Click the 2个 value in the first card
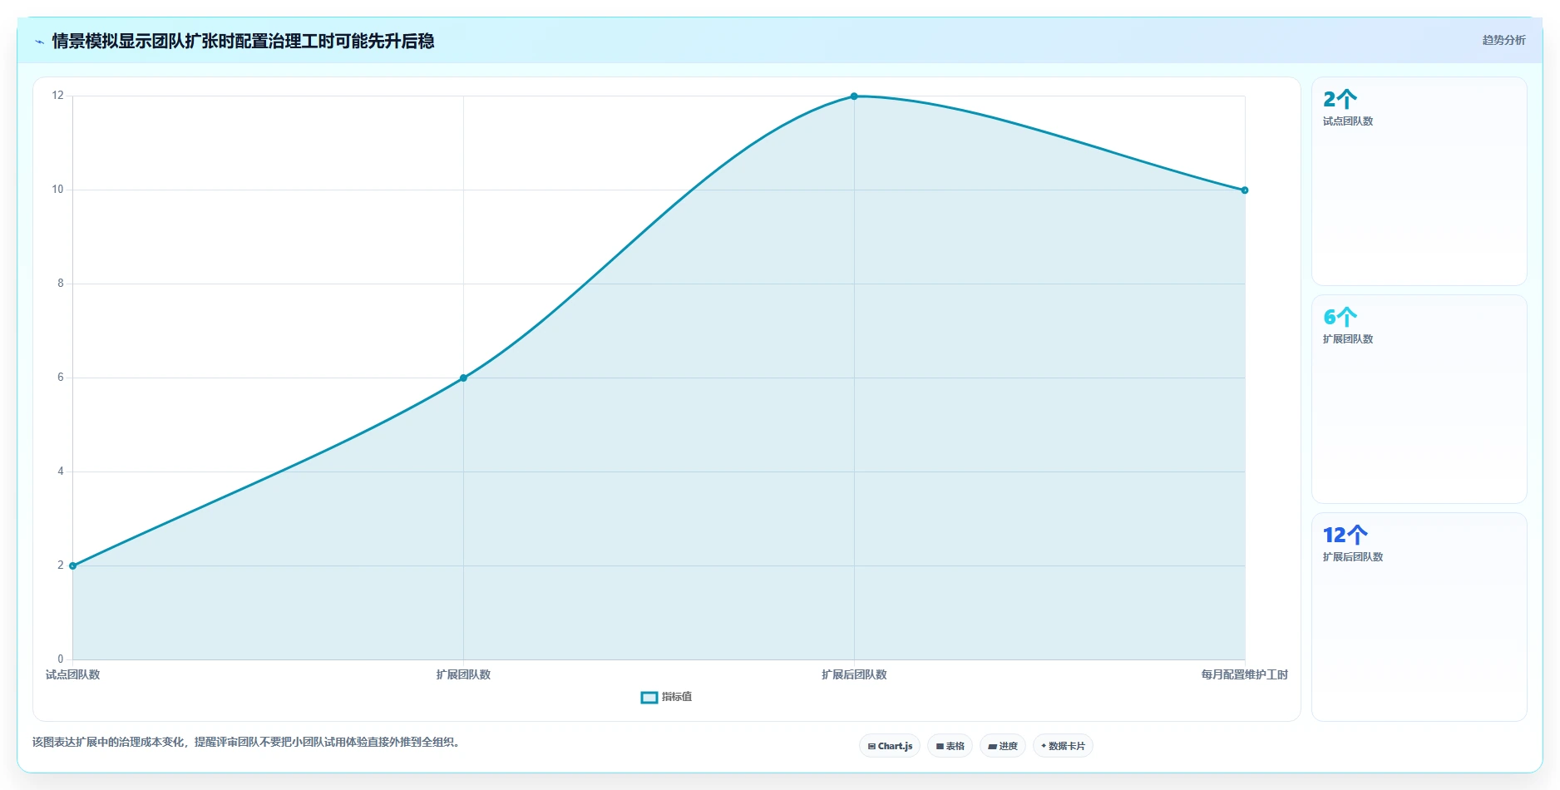The height and width of the screenshot is (790, 1560). click(1340, 100)
